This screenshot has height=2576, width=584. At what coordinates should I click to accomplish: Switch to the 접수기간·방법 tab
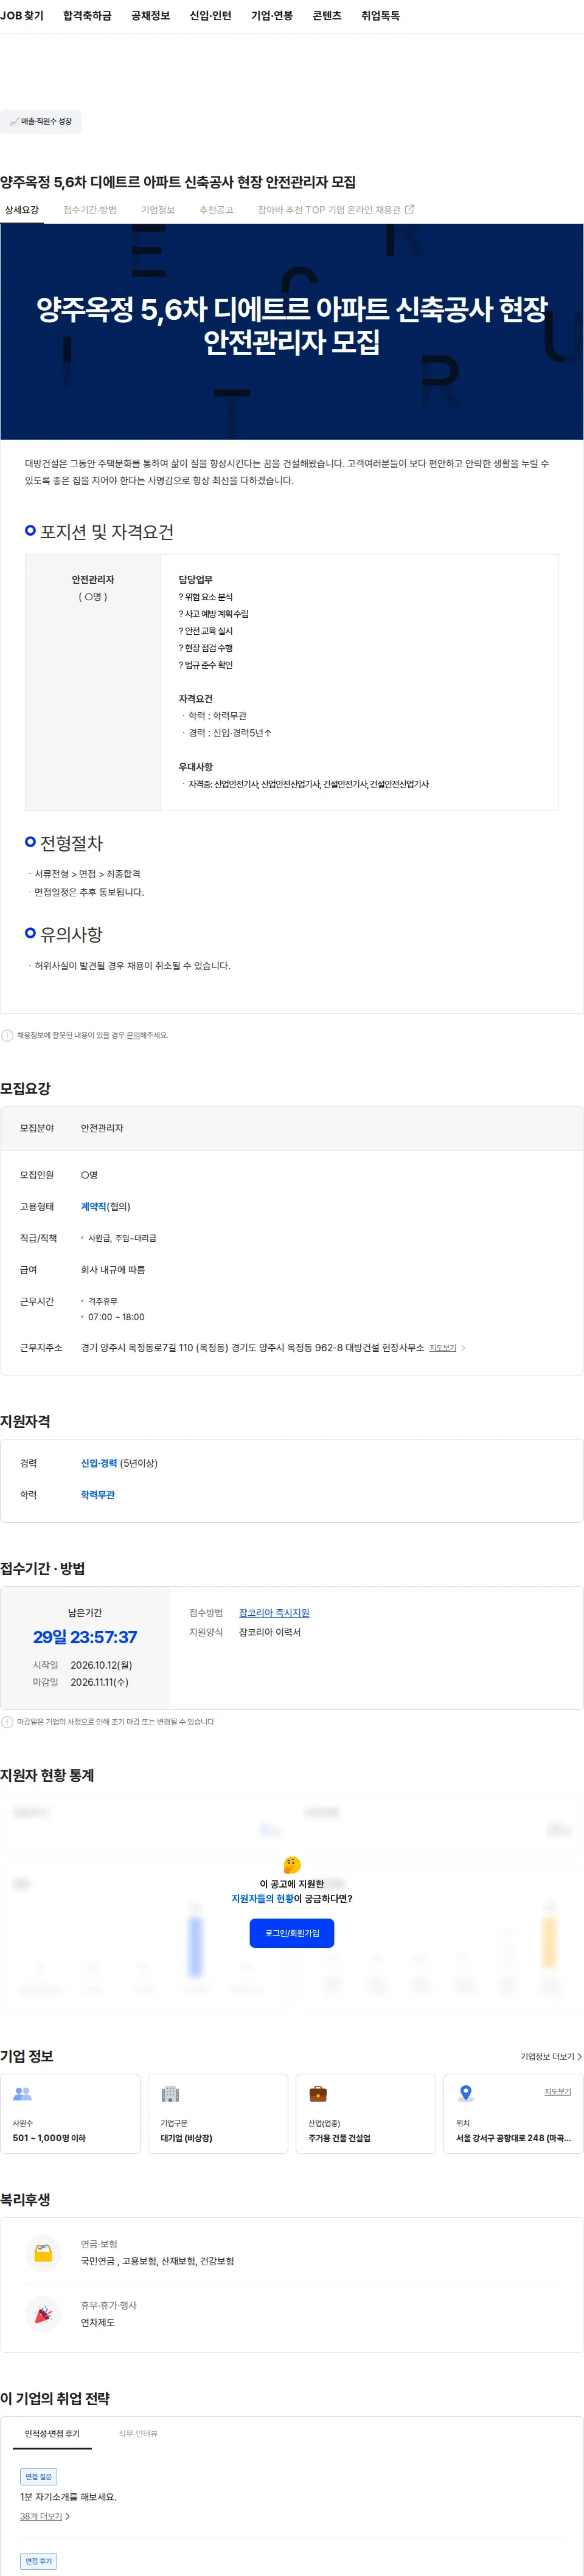pos(90,210)
